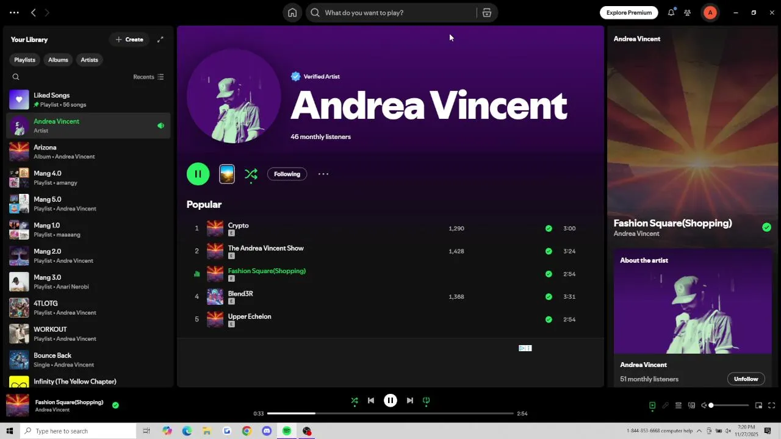Screen dimensions: 781x439
Task: Open the Windows Start menu
Action: 10,431
